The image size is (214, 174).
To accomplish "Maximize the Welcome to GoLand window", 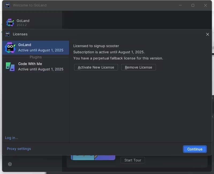I will point(193,5).
